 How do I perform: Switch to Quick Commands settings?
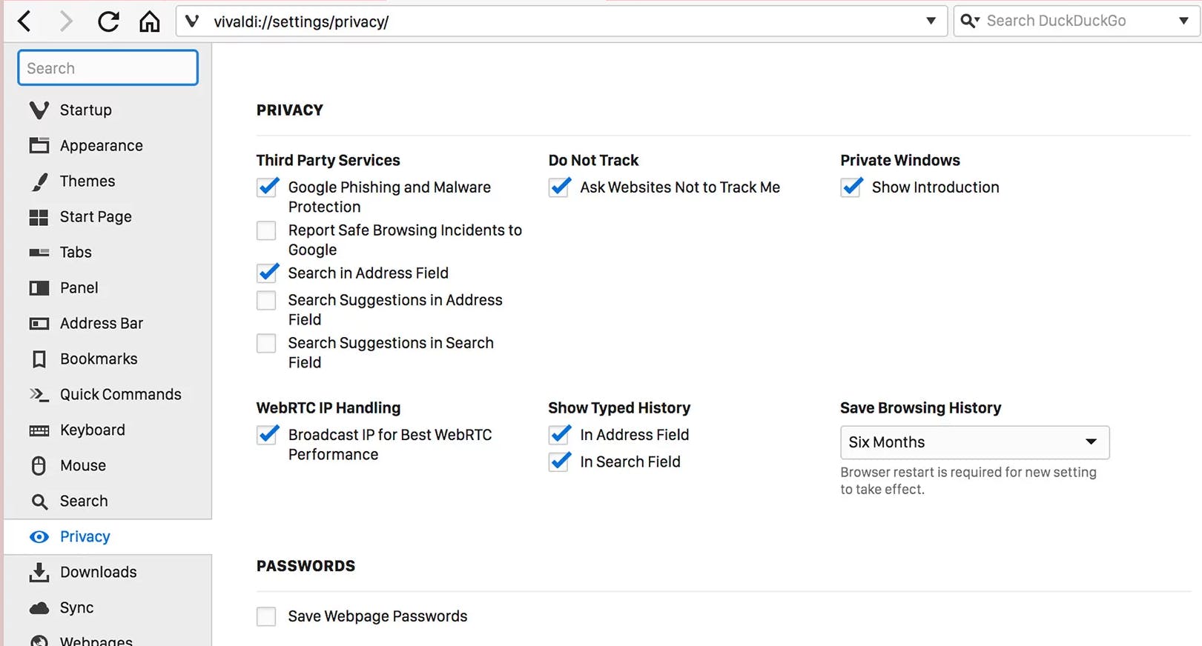point(120,395)
